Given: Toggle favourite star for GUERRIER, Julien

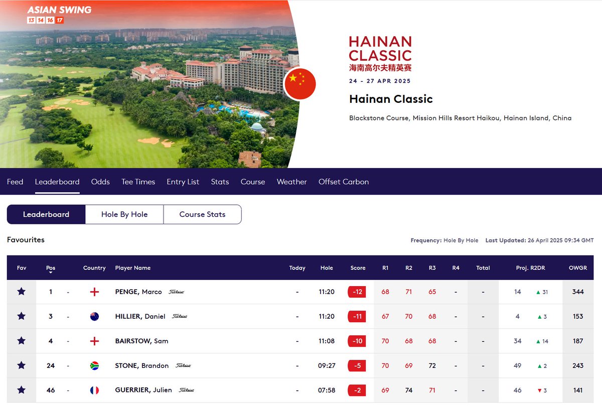Looking at the screenshot, I should pyautogui.click(x=22, y=390).
